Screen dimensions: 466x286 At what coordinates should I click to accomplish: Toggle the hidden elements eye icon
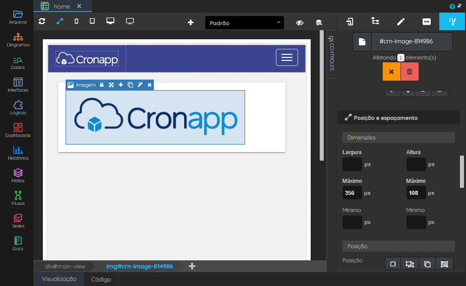click(x=300, y=23)
